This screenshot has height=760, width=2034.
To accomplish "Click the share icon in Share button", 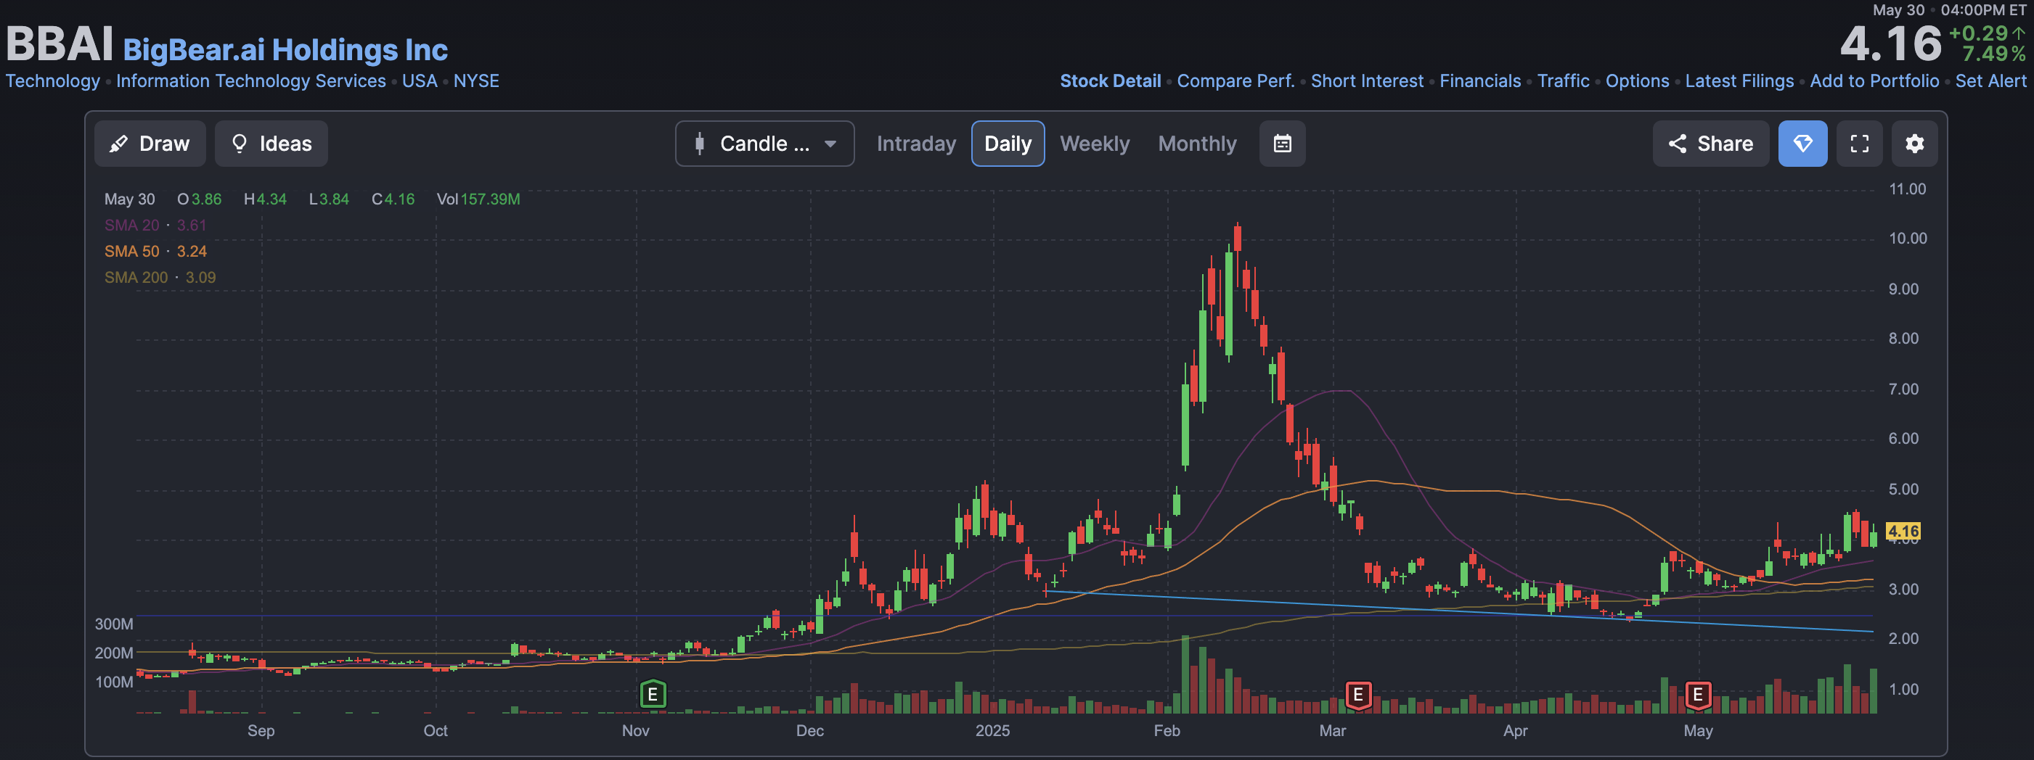I will point(1677,144).
